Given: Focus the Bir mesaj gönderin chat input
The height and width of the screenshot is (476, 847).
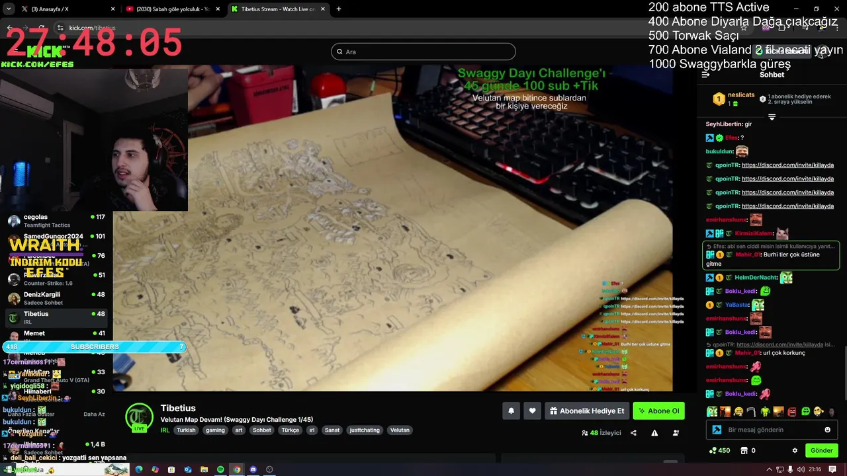Looking at the screenshot, I should click(x=772, y=430).
